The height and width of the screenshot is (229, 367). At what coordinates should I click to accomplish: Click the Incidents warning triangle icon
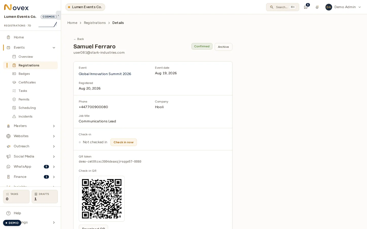point(14,117)
